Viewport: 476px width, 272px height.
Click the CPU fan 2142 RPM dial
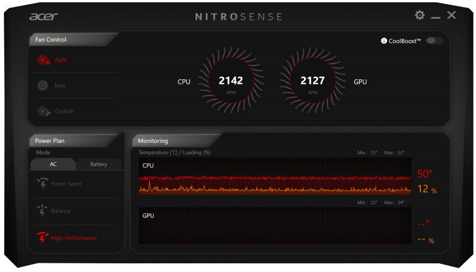point(231,80)
